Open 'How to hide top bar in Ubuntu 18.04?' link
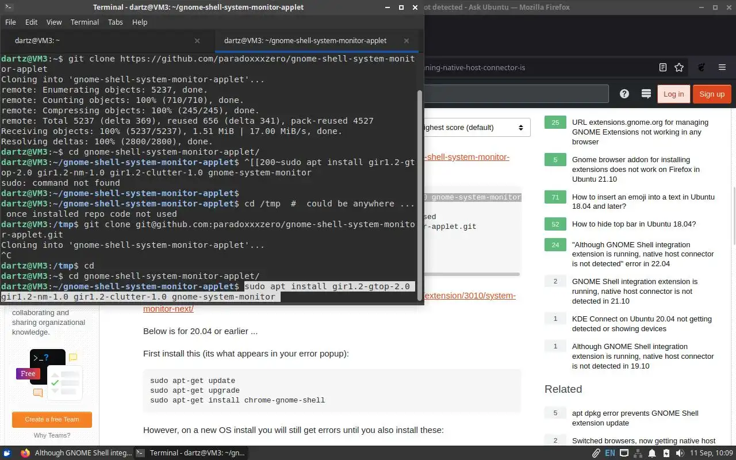 [x=634, y=224]
